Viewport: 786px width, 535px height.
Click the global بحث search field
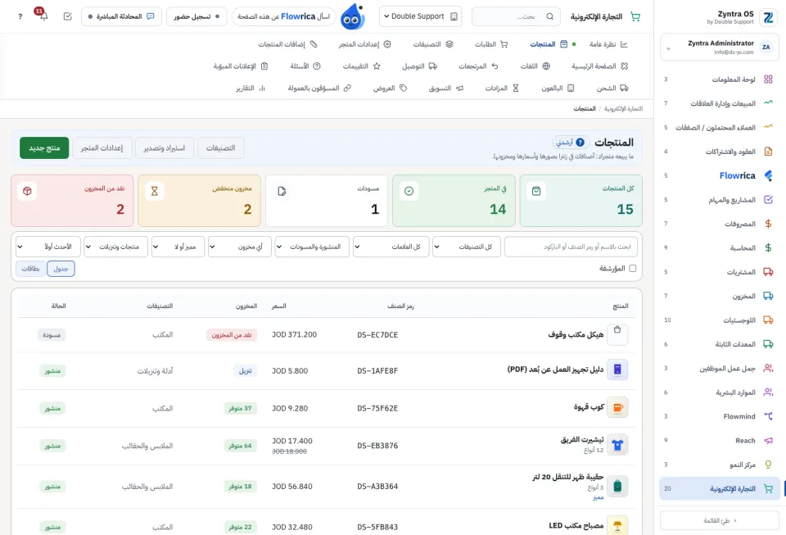(x=516, y=16)
